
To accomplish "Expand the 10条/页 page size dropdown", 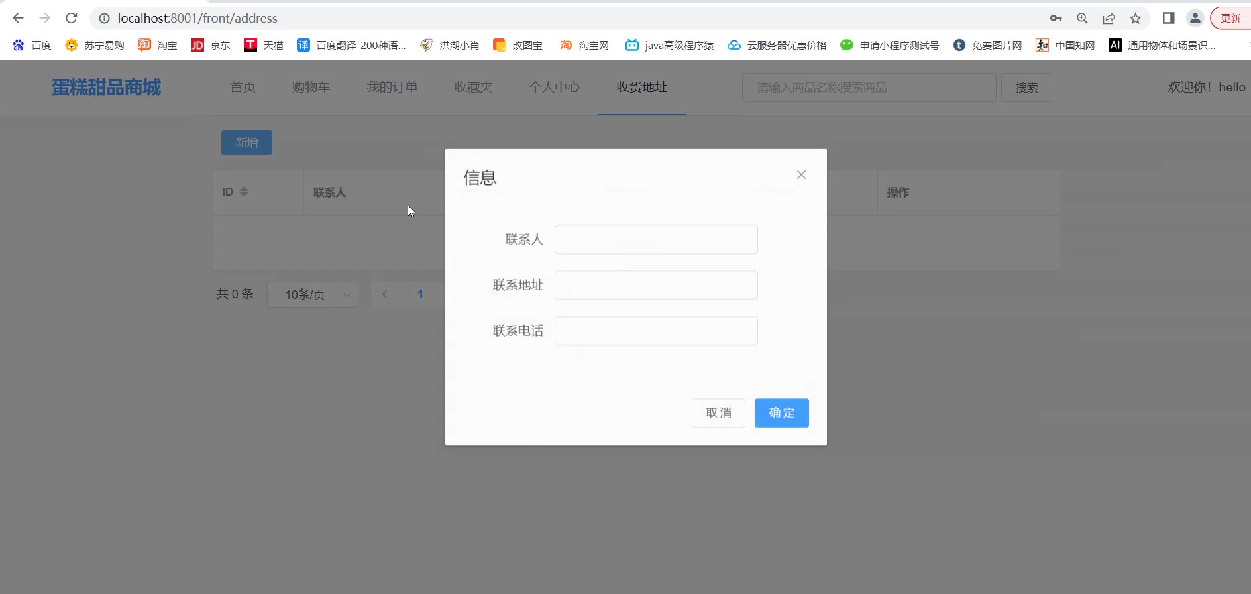I will pos(313,294).
